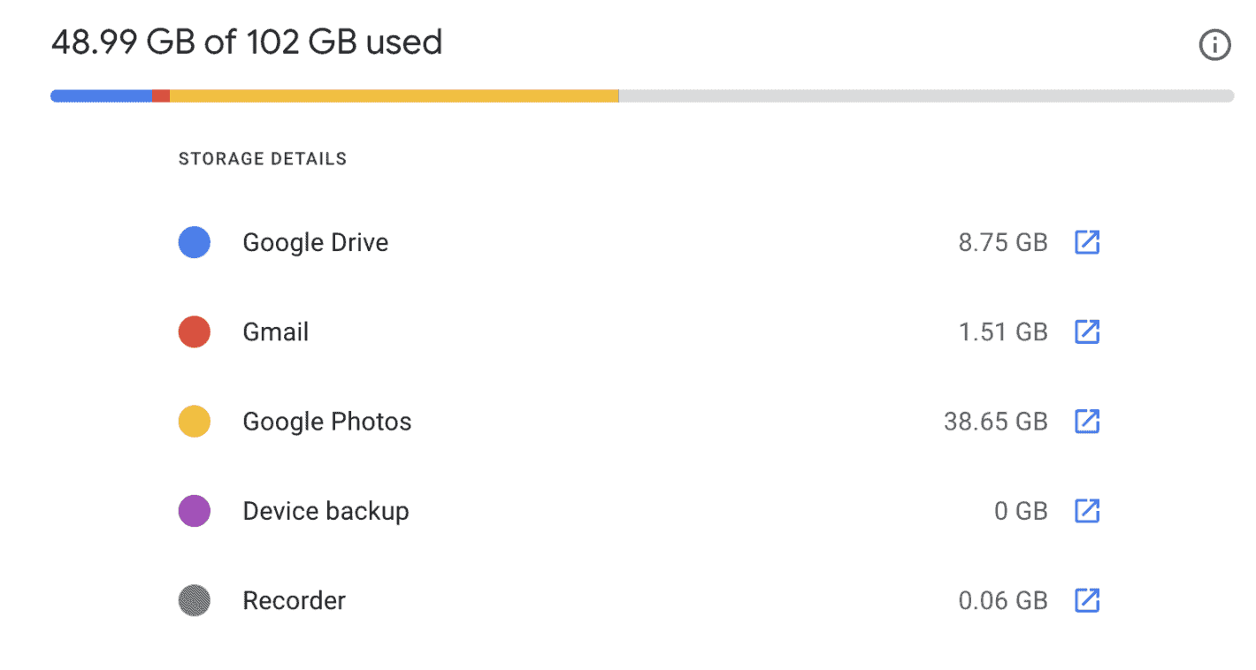
Task: Click the yellow Google Photos color dot
Action: tap(195, 422)
